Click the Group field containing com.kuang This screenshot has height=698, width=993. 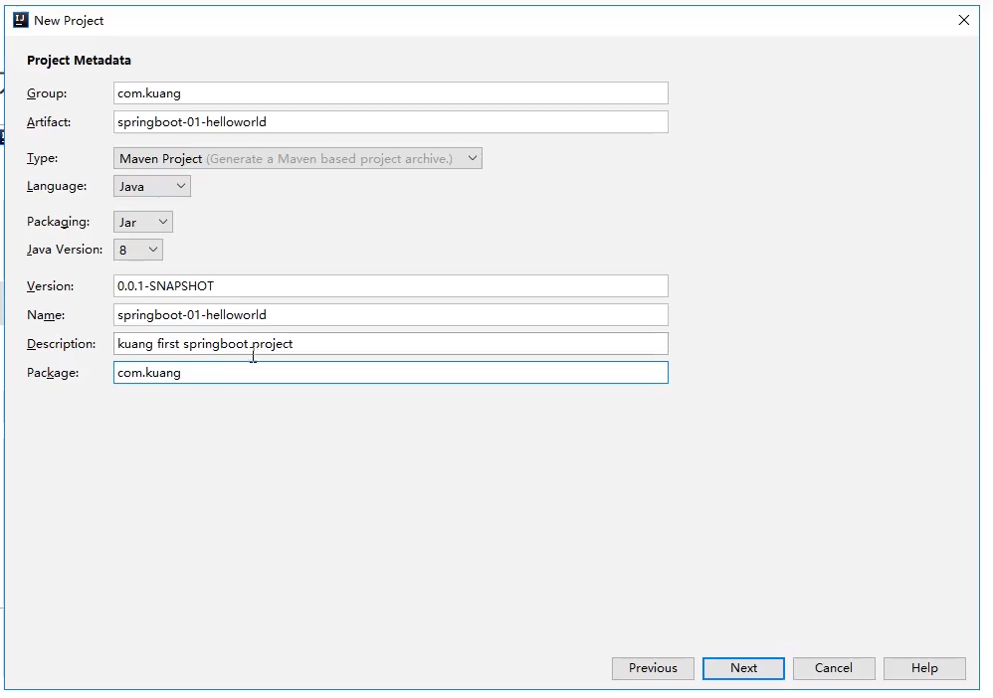point(390,93)
